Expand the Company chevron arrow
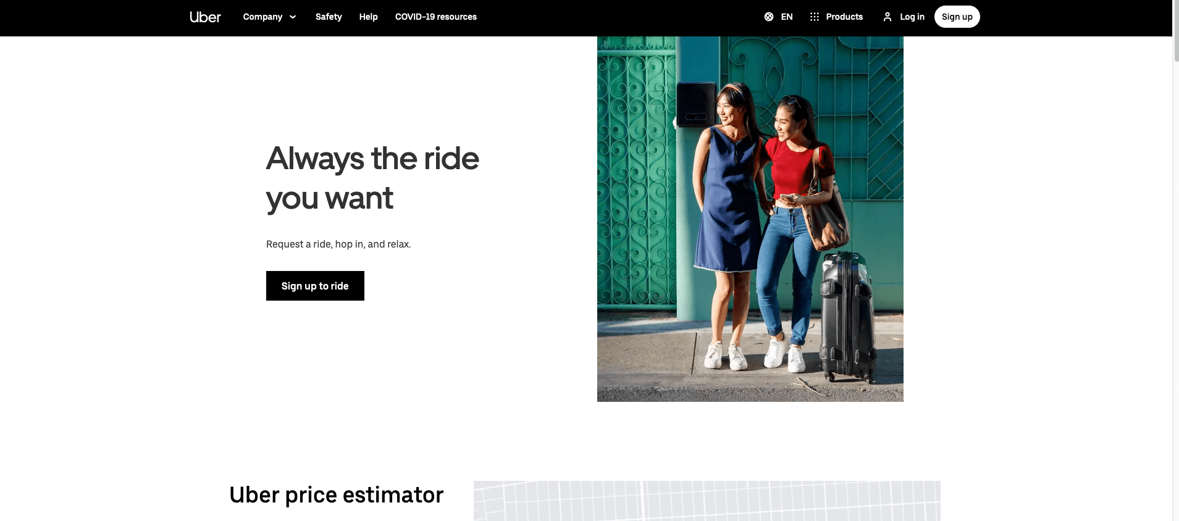This screenshot has height=521, width=1179. click(x=293, y=17)
